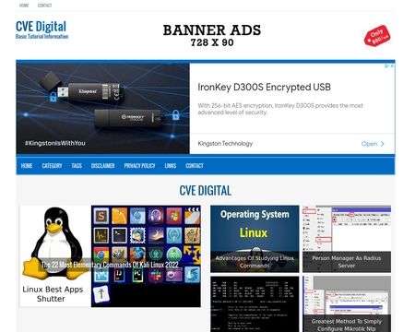Click the 256-bit AES encryption ad description

point(280,109)
